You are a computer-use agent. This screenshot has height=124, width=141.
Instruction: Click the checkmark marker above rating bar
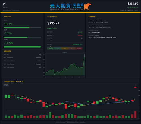pyautogui.click(x=51, y=46)
